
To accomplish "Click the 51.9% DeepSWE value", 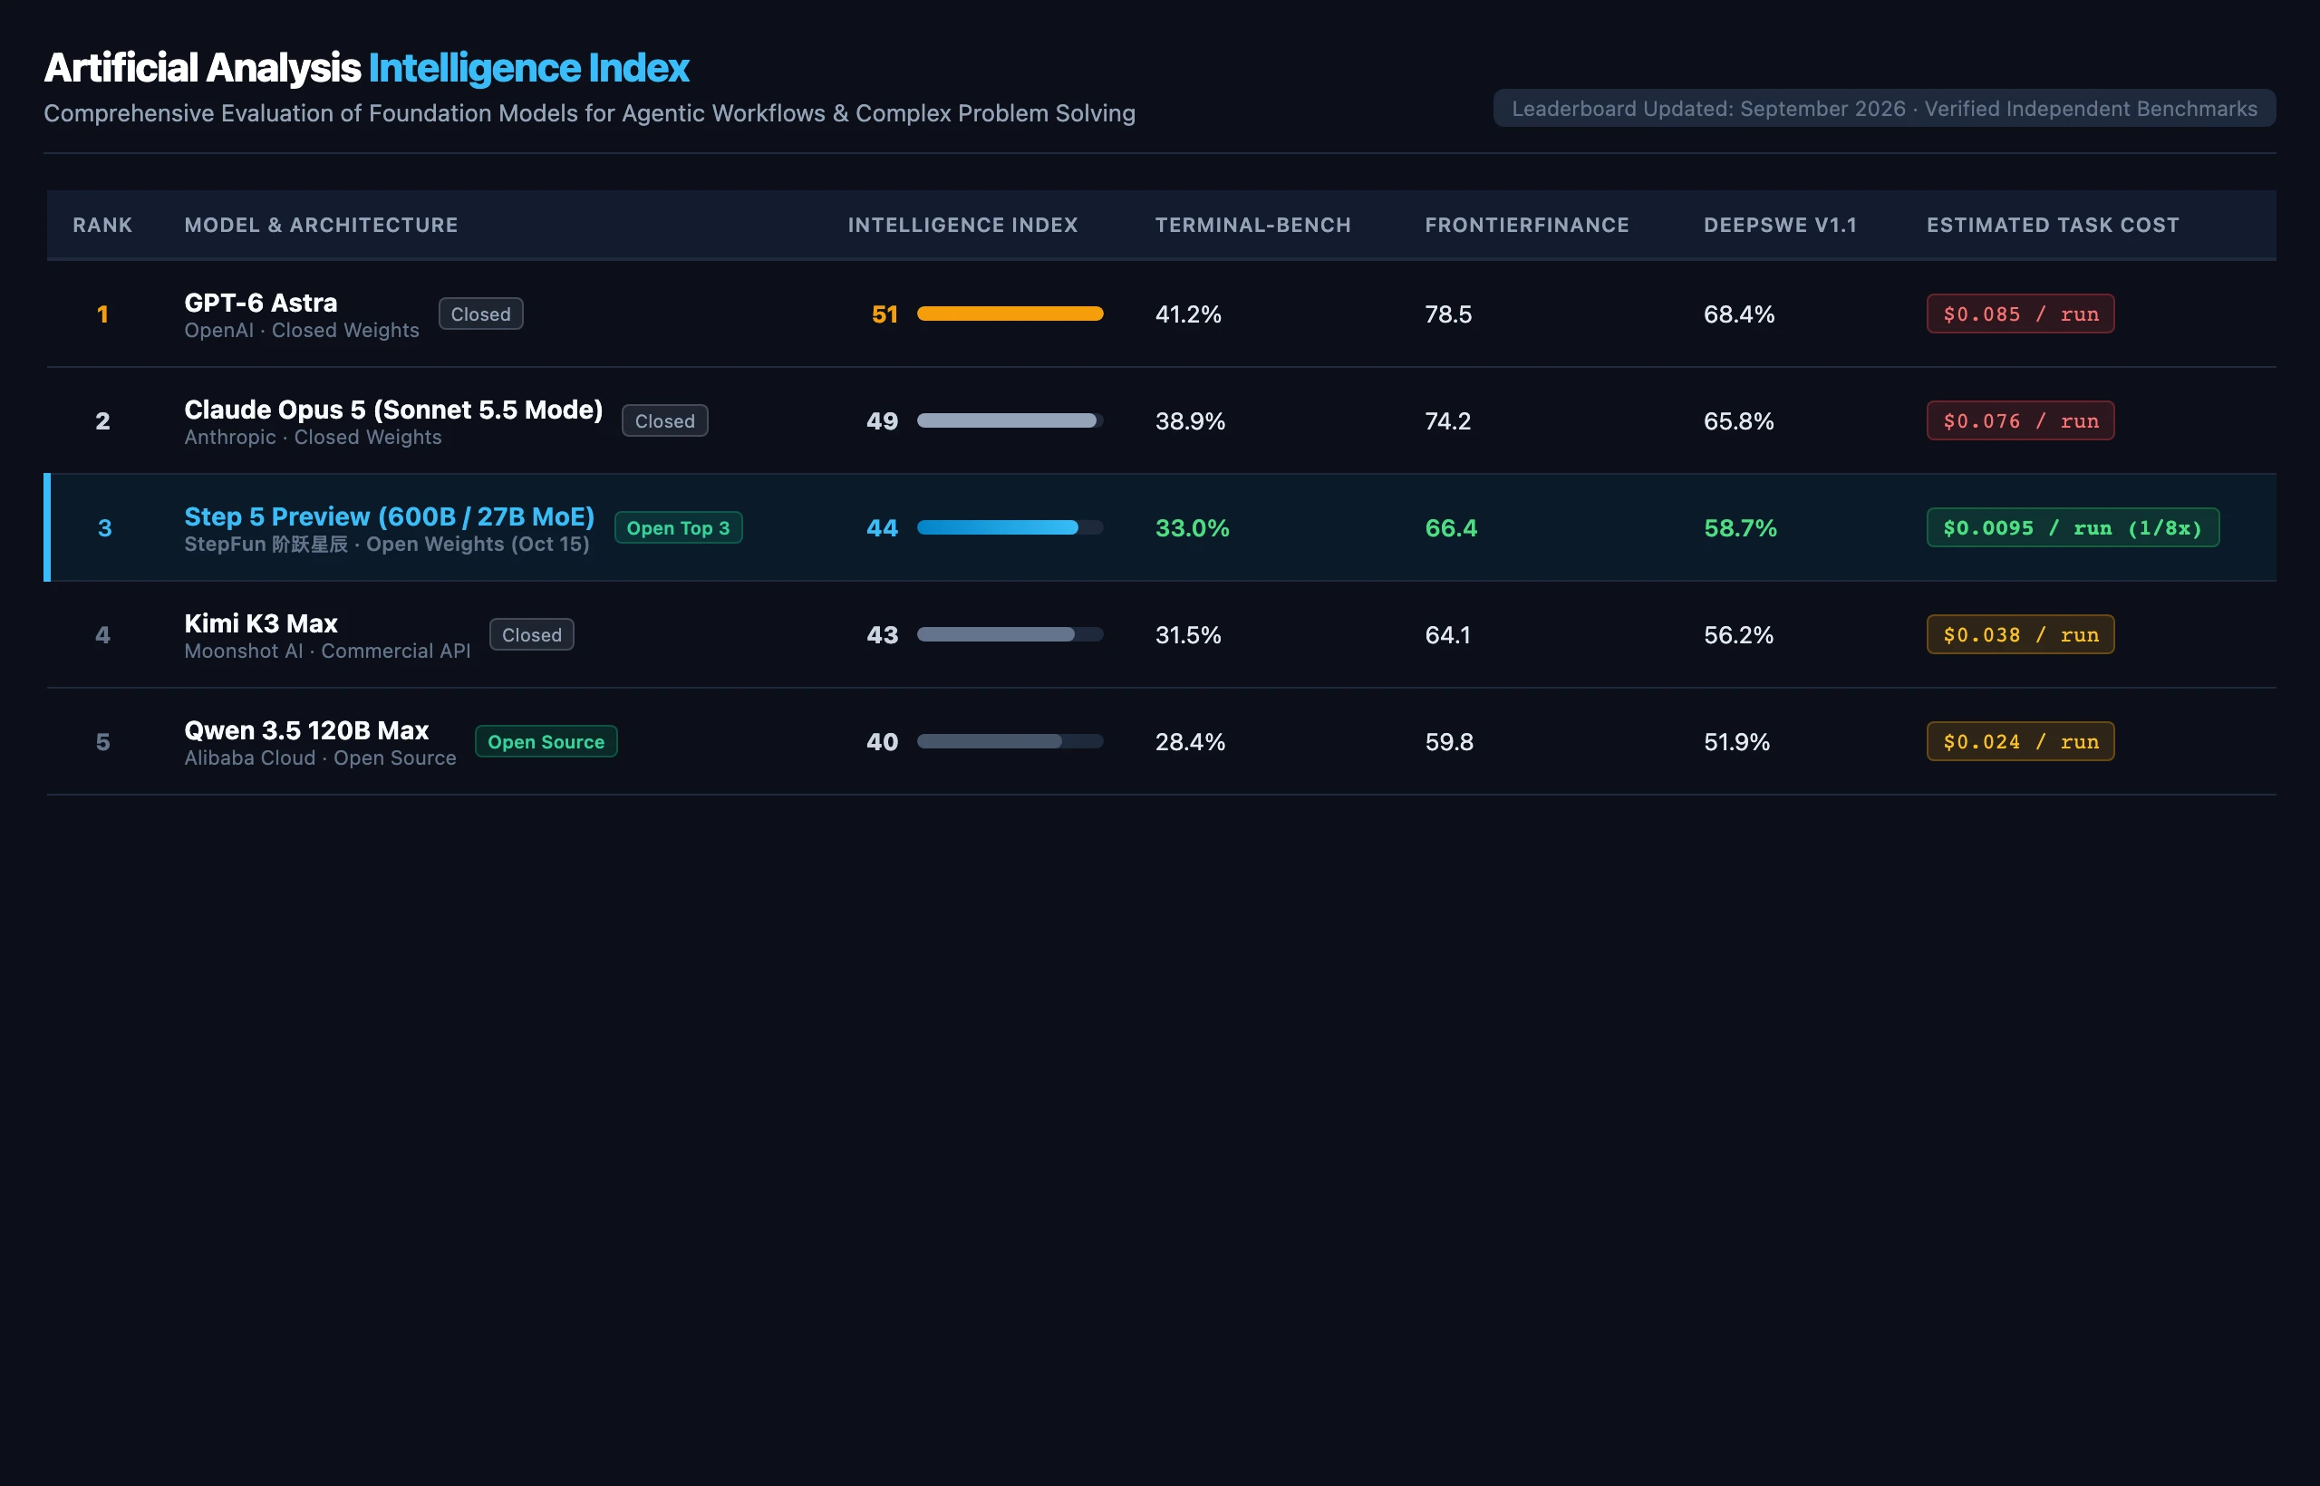I will point(1736,743).
